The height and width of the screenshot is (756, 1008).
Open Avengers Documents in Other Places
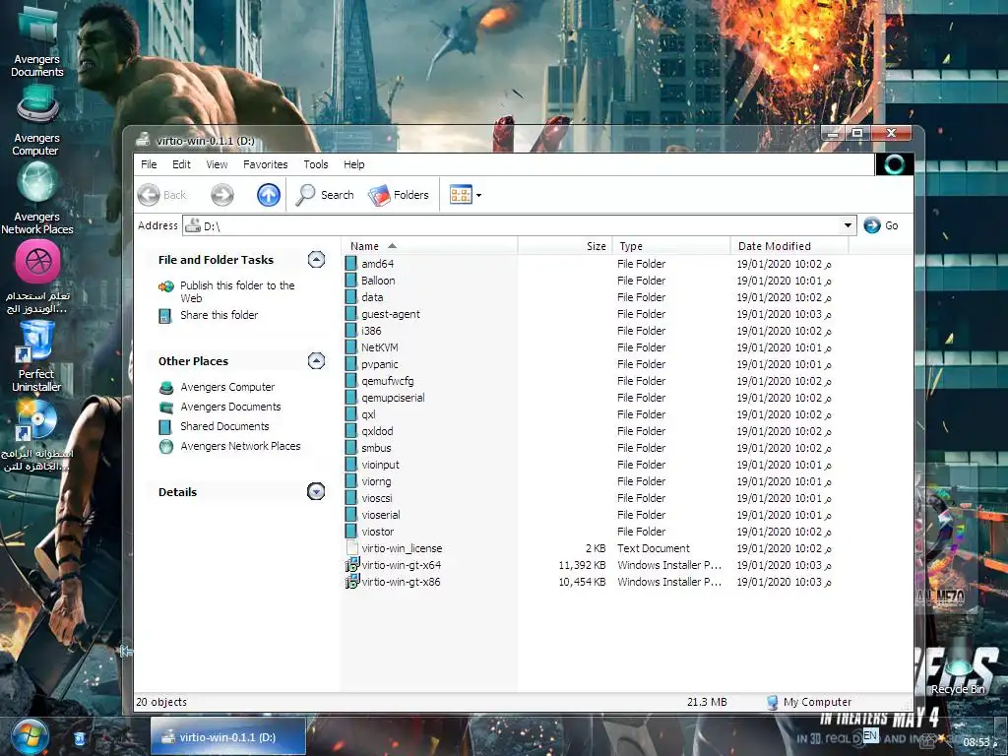pyautogui.click(x=230, y=407)
